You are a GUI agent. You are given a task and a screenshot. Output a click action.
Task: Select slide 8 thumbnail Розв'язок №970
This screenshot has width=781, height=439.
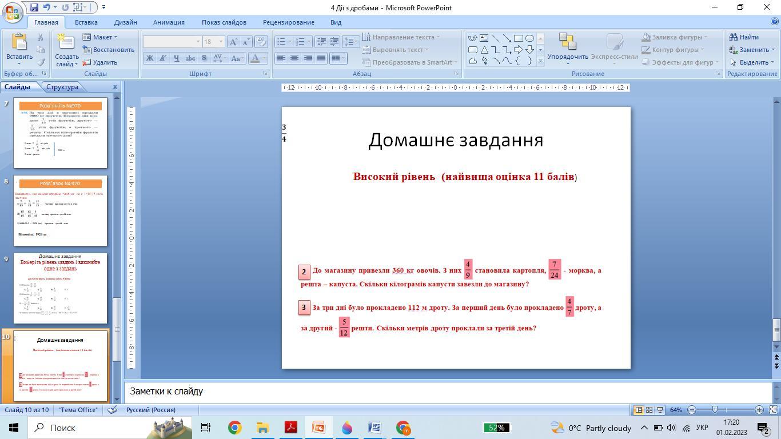point(60,211)
